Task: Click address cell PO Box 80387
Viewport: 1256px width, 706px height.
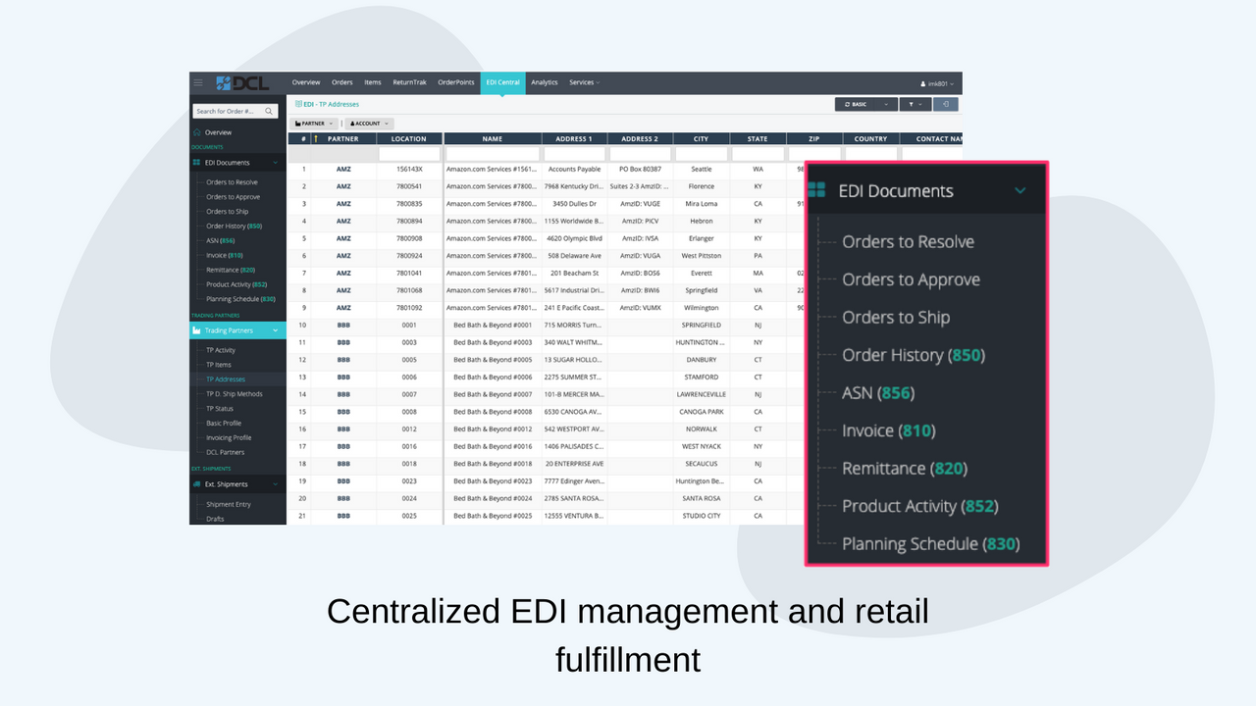Action: coord(640,169)
